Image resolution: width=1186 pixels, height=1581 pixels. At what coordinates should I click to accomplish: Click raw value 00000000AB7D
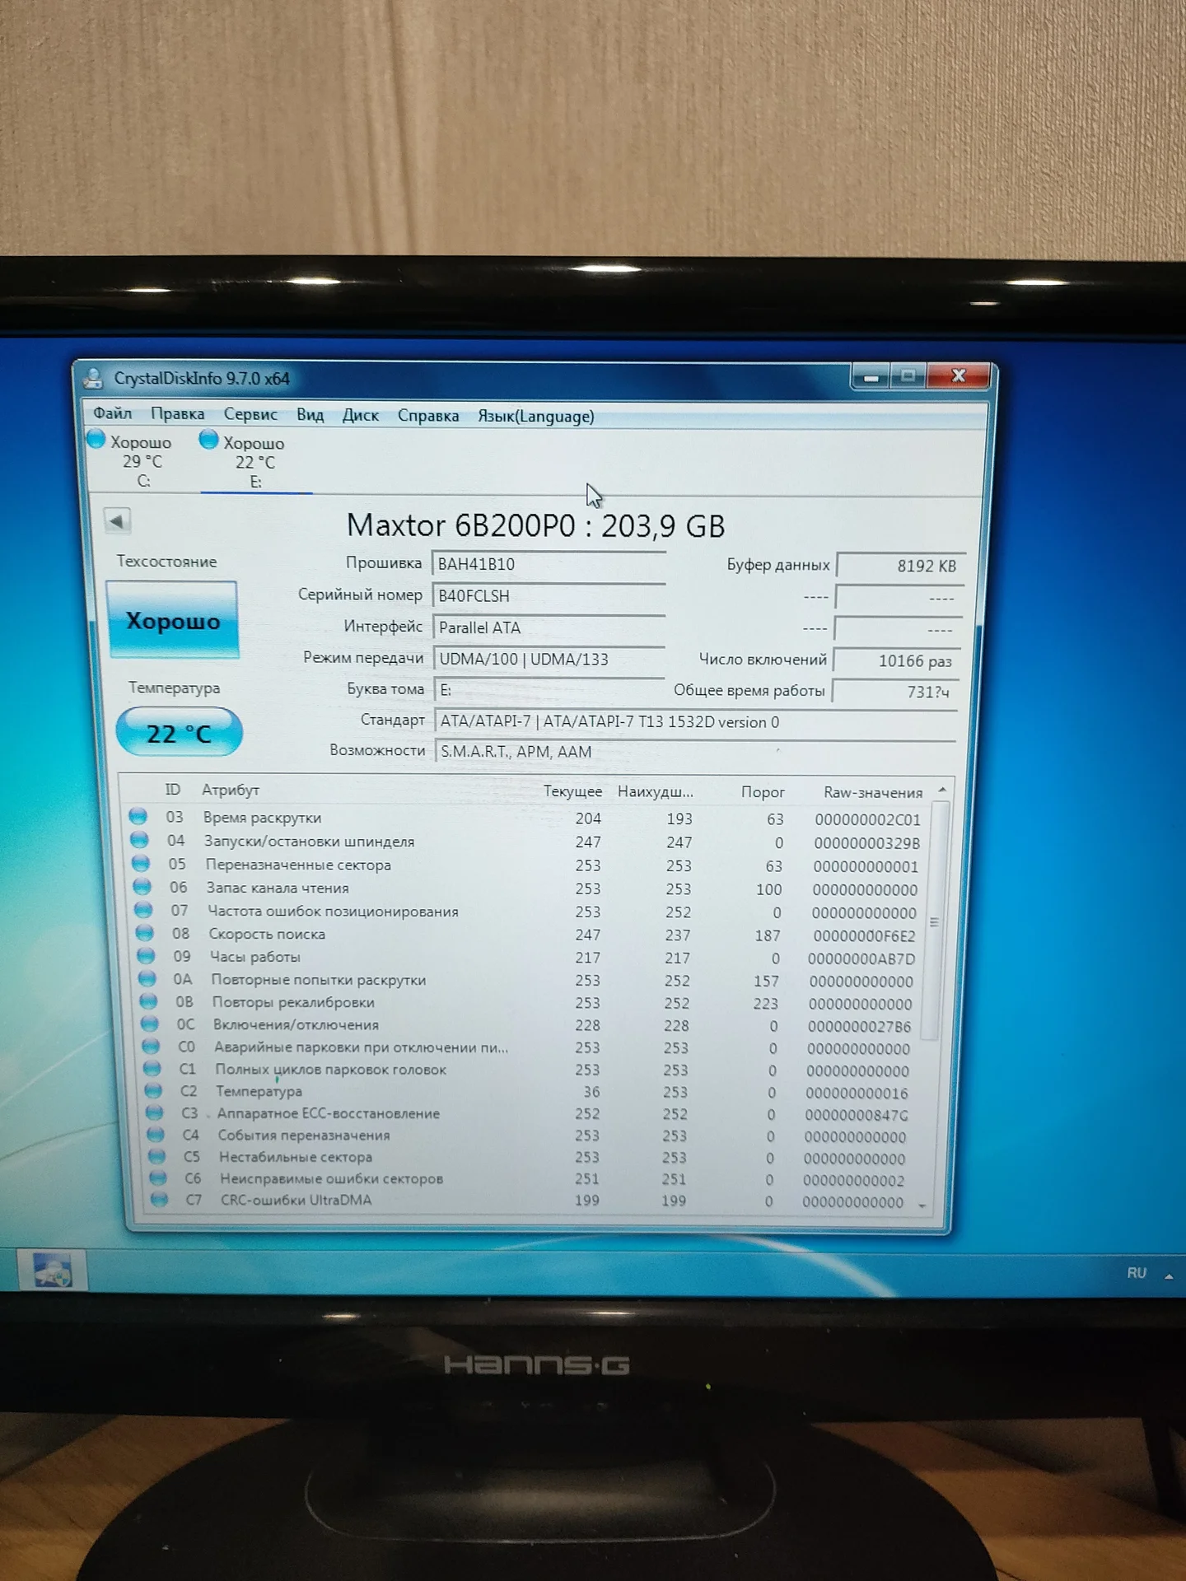pyautogui.click(x=861, y=959)
